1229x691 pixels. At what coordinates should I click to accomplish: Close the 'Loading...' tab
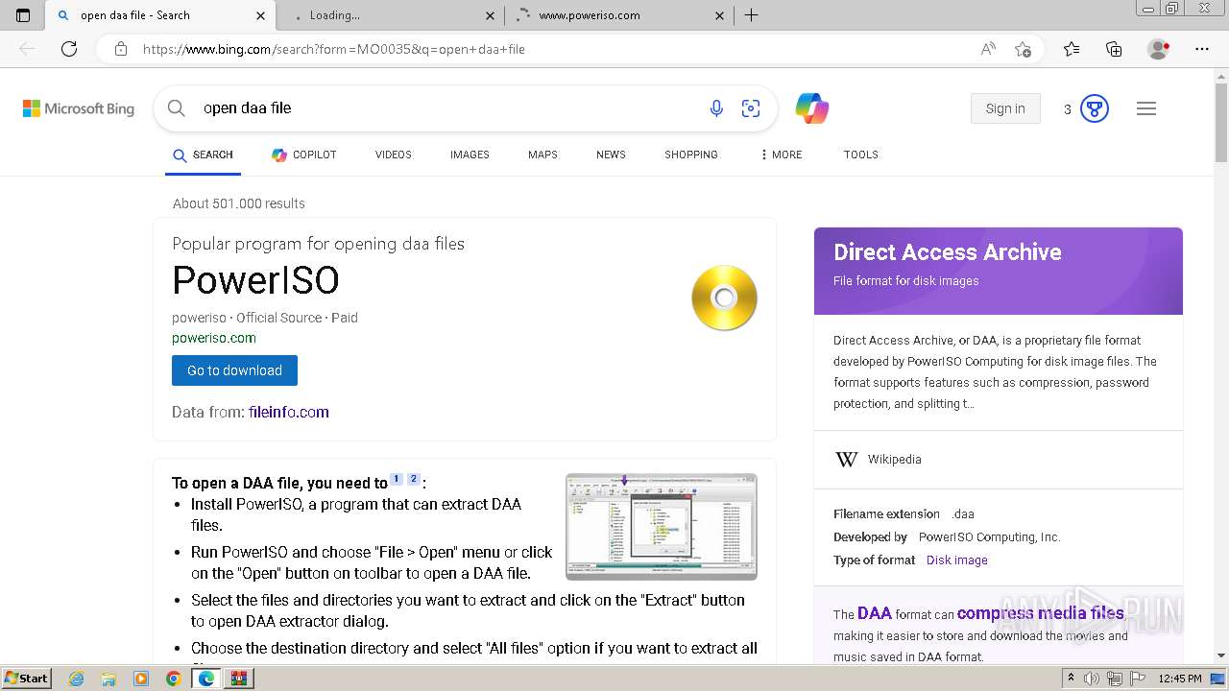pyautogui.click(x=490, y=15)
